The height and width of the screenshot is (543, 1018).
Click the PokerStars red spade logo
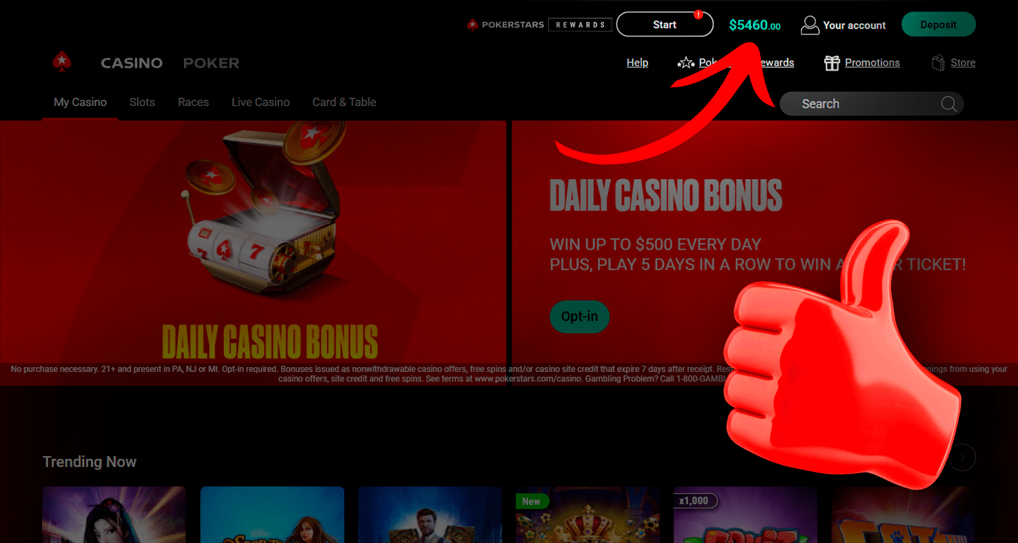pyautogui.click(x=62, y=62)
